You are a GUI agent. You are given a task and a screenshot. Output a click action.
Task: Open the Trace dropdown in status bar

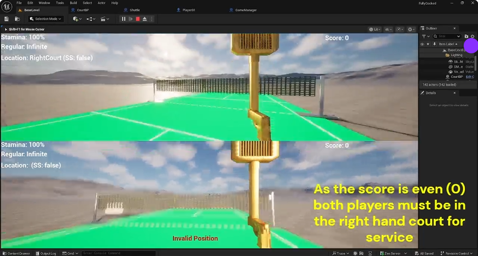click(x=340, y=253)
